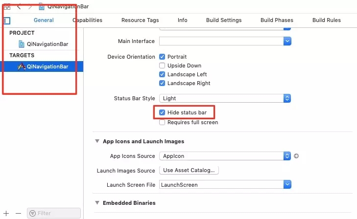Toggle the project and targets list sidebar
Image resolution: width=357 pixels, height=219 pixels.
[7, 21]
